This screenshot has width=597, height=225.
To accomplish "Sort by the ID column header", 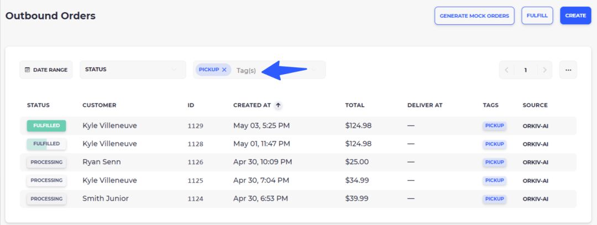I will [x=191, y=106].
